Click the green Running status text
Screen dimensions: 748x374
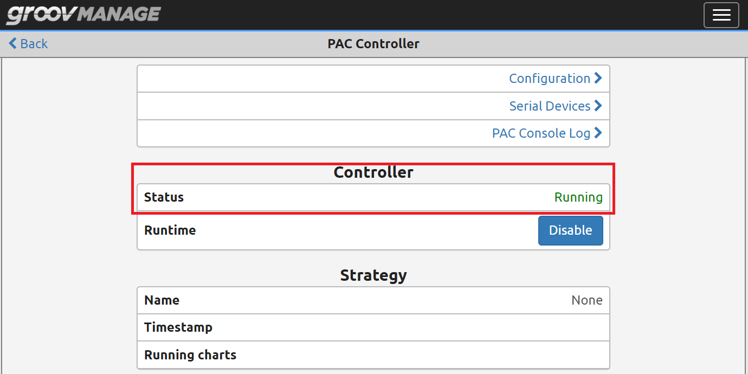[x=578, y=197]
